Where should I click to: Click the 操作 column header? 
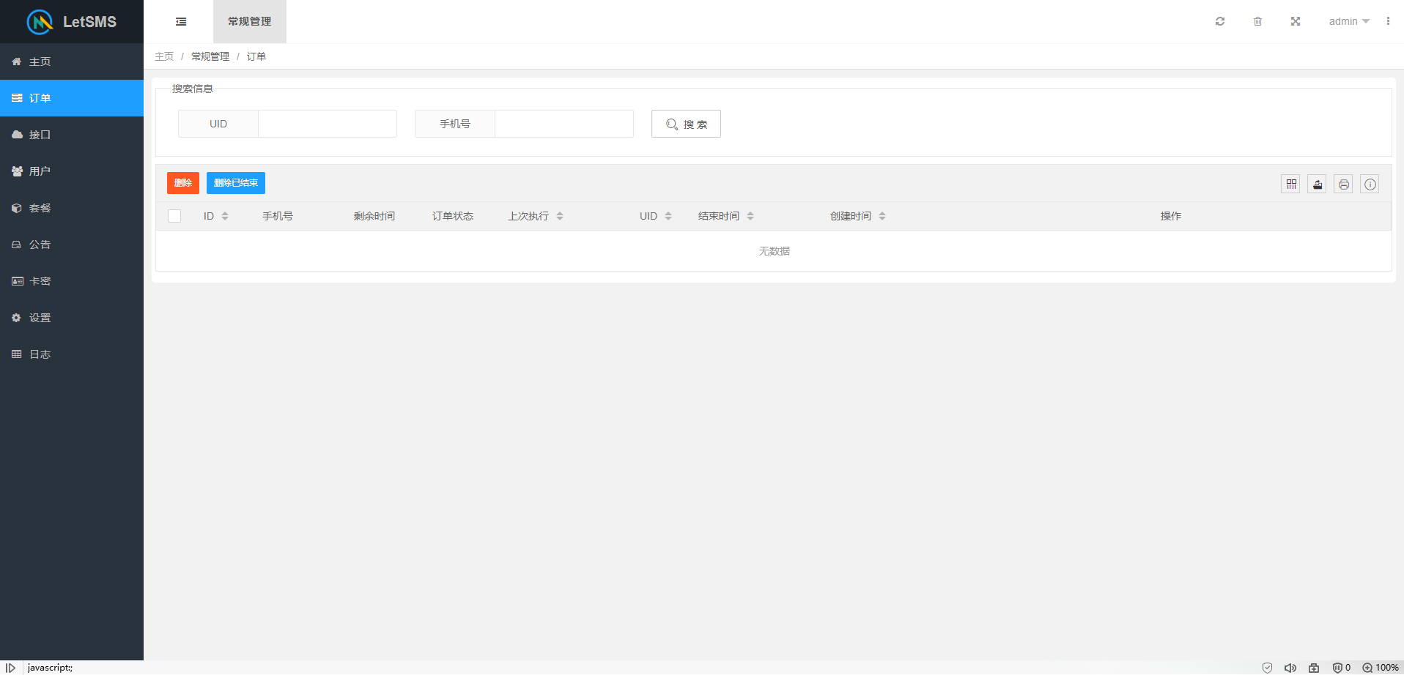(1171, 216)
